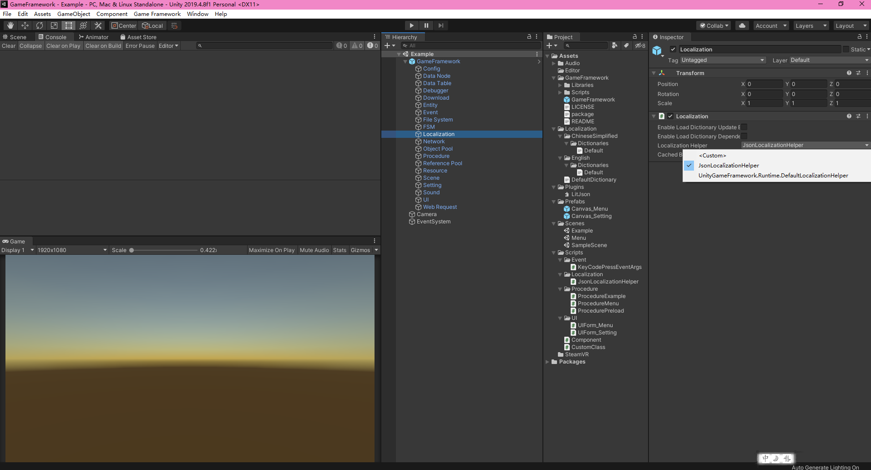Select the Move tool
This screenshot has height=470, width=871.
(25, 25)
